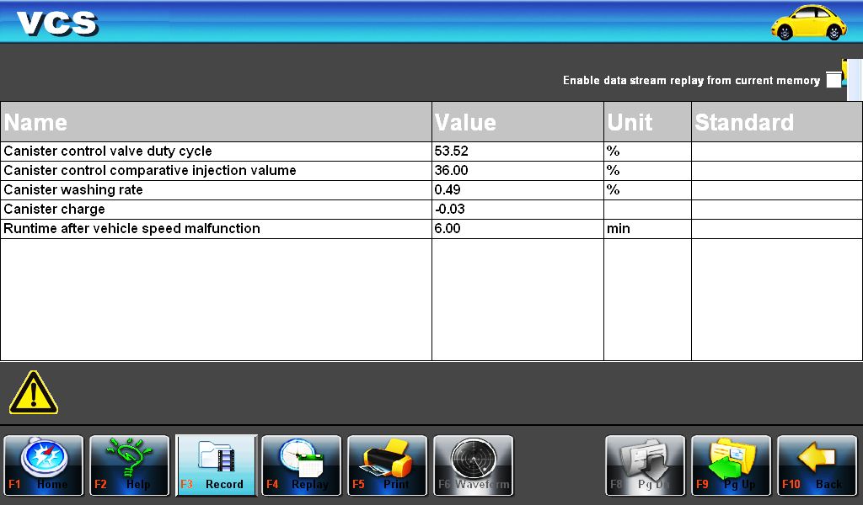863x505 pixels.
Task: Click the % unit of washing rate row
Action: pos(614,189)
